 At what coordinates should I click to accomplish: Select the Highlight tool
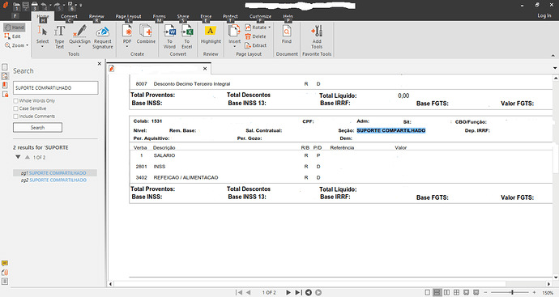pyautogui.click(x=211, y=35)
